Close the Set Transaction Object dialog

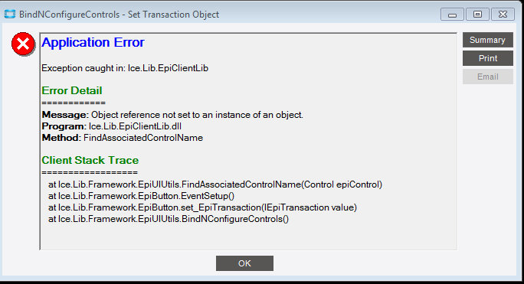pyautogui.click(x=503, y=15)
